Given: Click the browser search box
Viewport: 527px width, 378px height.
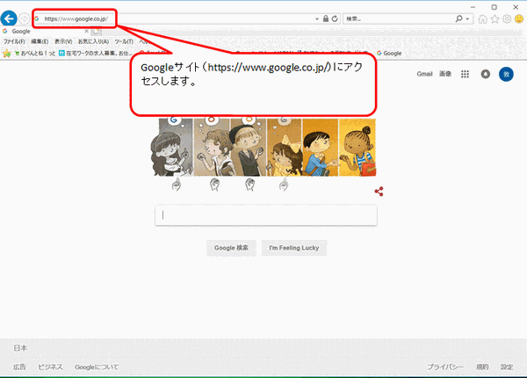Looking at the screenshot, I should coord(398,18).
